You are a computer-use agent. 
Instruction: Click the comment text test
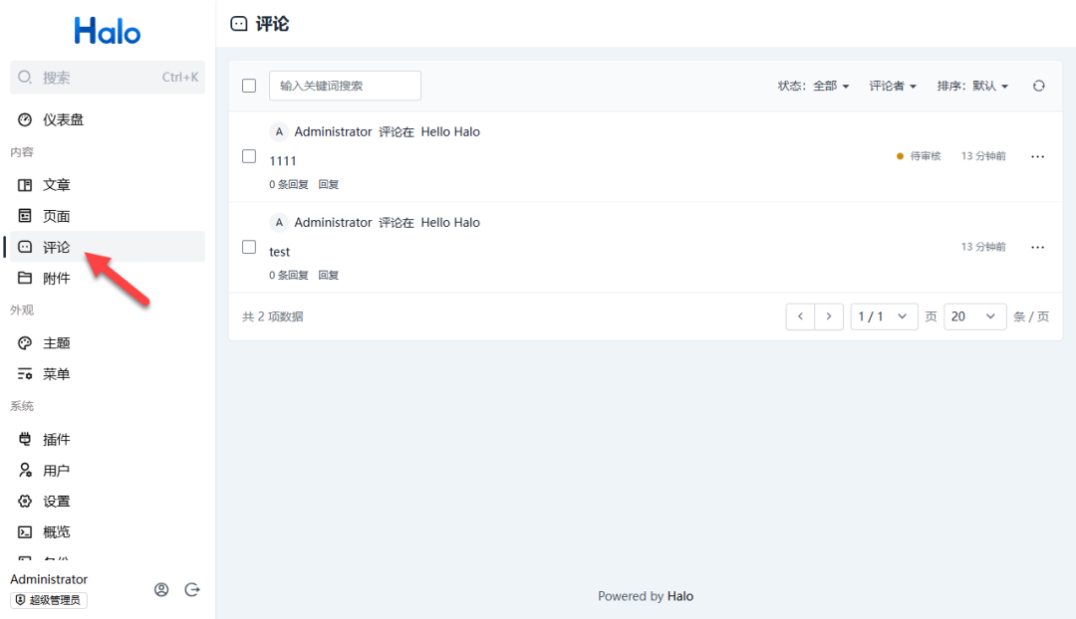click(x=279, y=252)
